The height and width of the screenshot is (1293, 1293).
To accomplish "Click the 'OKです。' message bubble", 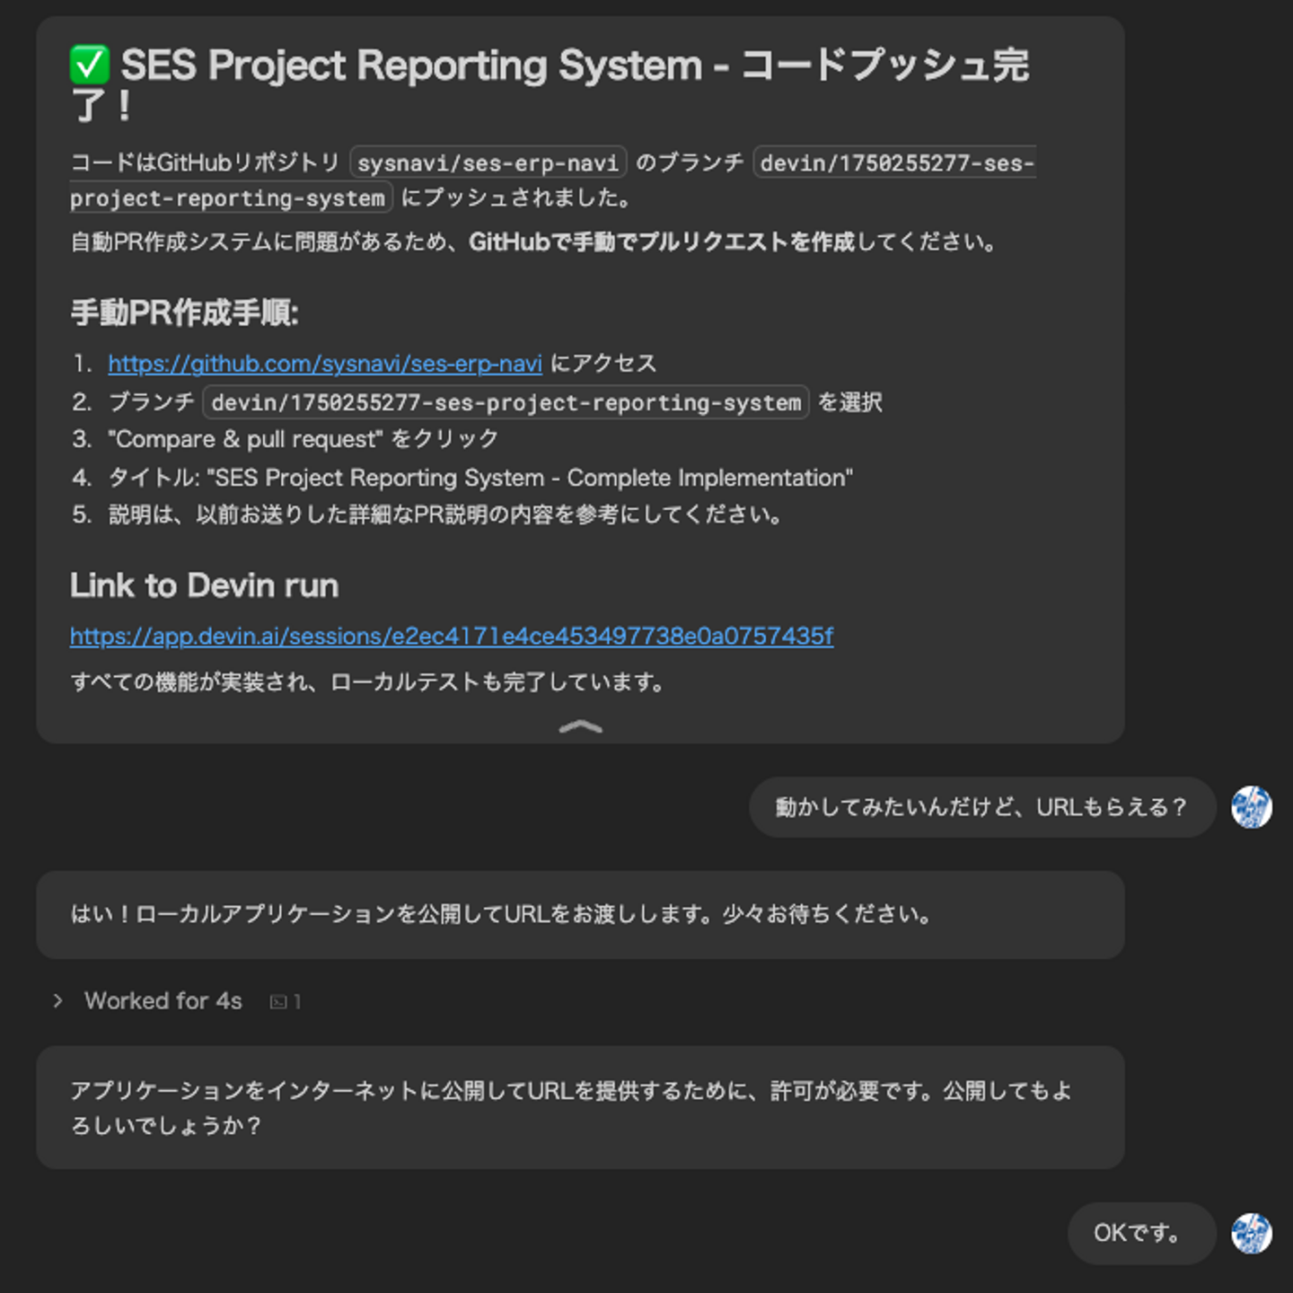I will (1141, 1234).
